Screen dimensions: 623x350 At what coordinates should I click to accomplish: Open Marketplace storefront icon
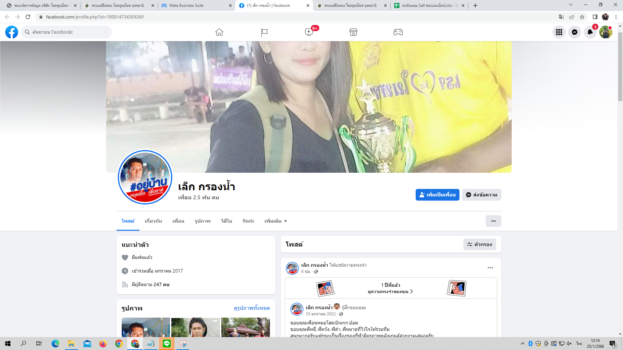353,32
